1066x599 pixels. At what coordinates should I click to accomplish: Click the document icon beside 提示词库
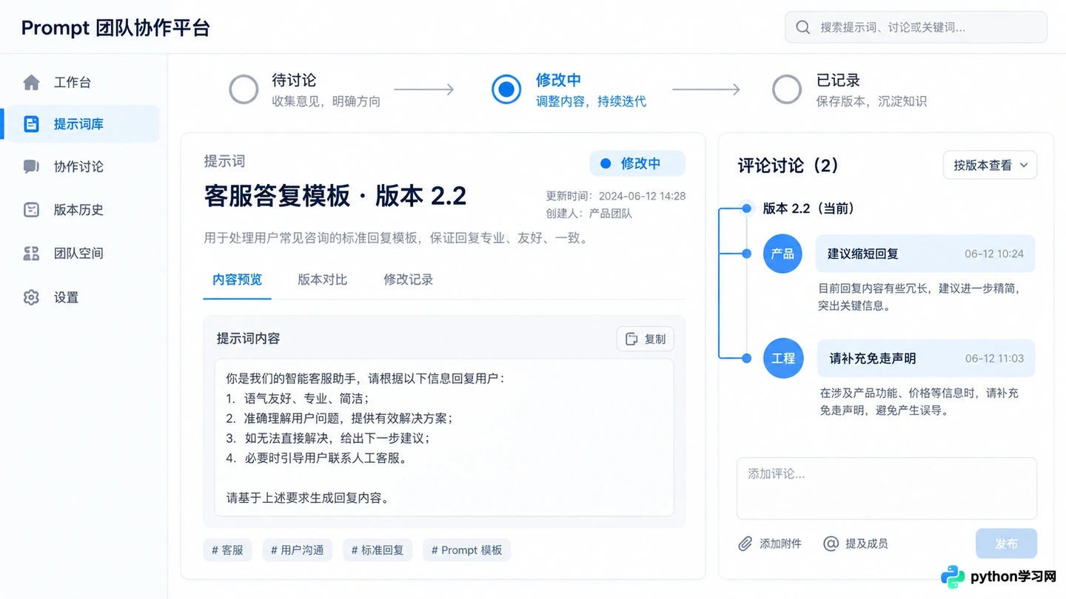tap(31, 123)
